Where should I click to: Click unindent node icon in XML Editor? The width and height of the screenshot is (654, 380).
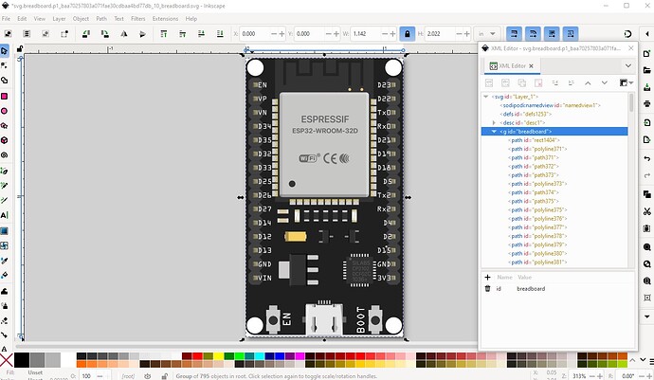tap(554, 83)
